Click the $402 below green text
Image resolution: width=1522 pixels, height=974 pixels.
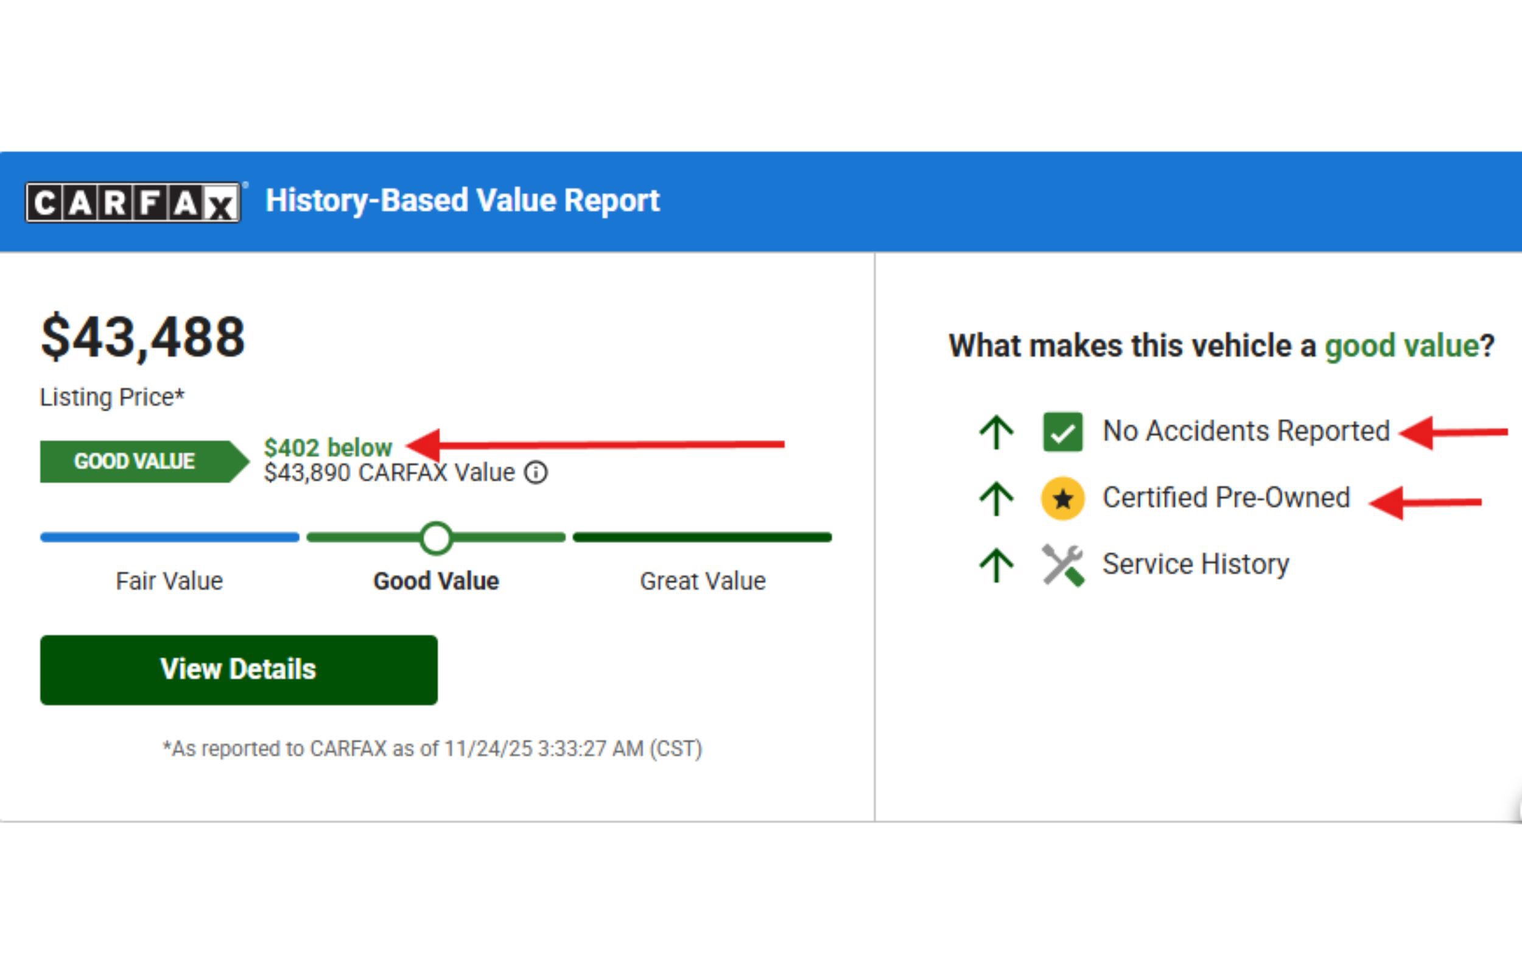[328, 448]
